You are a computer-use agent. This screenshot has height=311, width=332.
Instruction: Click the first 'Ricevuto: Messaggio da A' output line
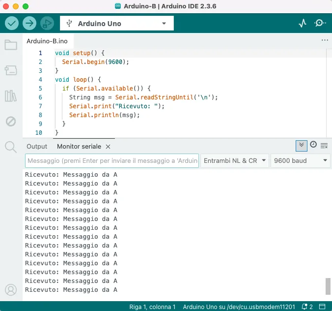point(71,175)
